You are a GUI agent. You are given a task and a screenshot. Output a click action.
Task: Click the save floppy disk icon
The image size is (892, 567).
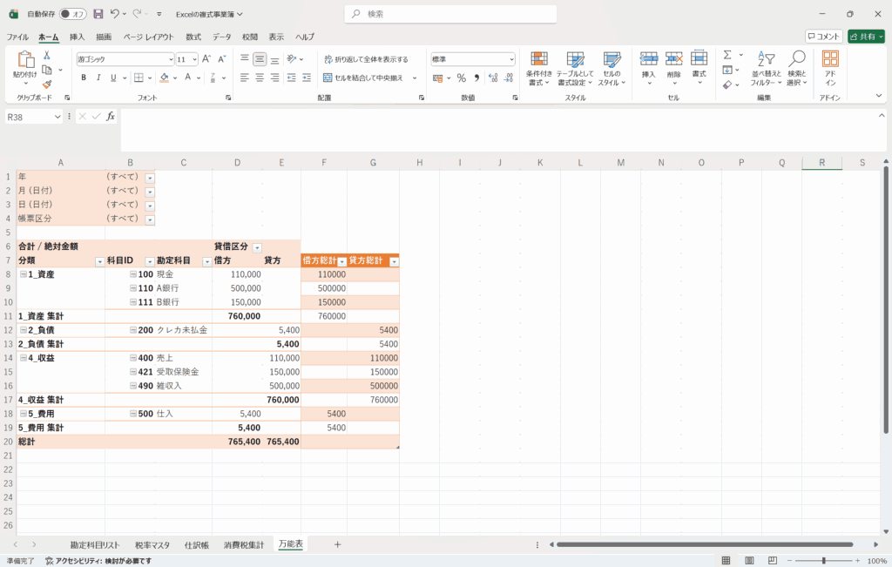(x=98, y=14)
